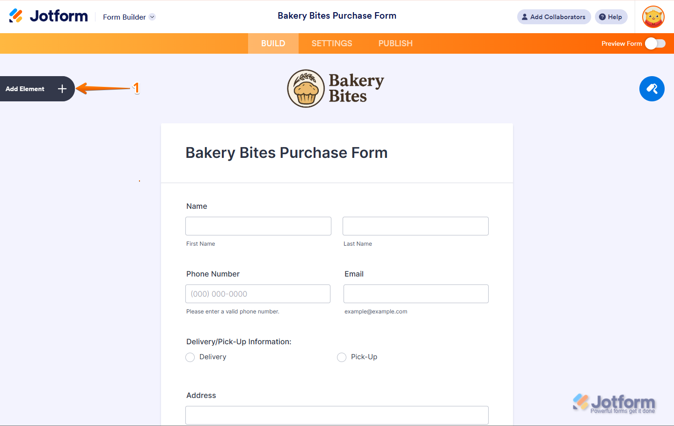Select the Pick-Up radio option
The image size is (674, 426).
342,357
